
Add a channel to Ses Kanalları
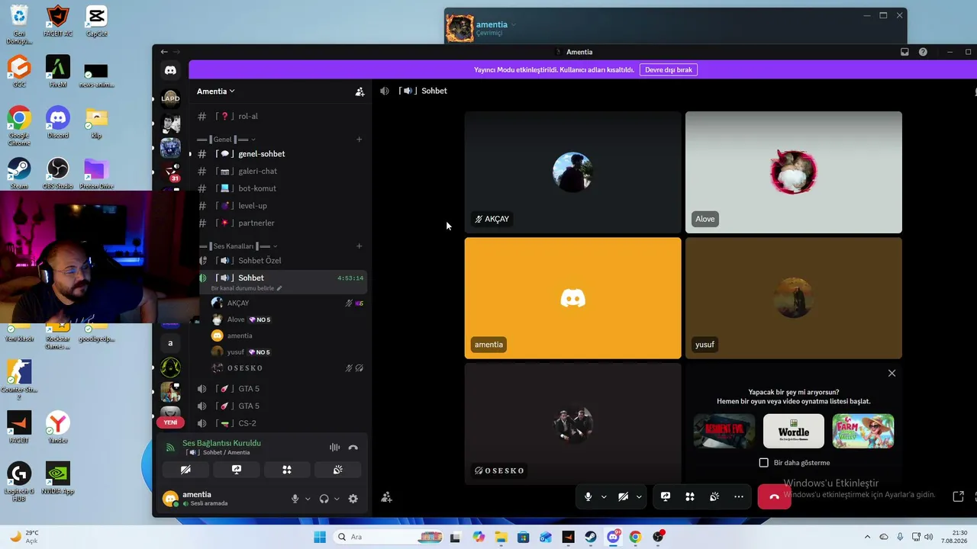[359, 246]
